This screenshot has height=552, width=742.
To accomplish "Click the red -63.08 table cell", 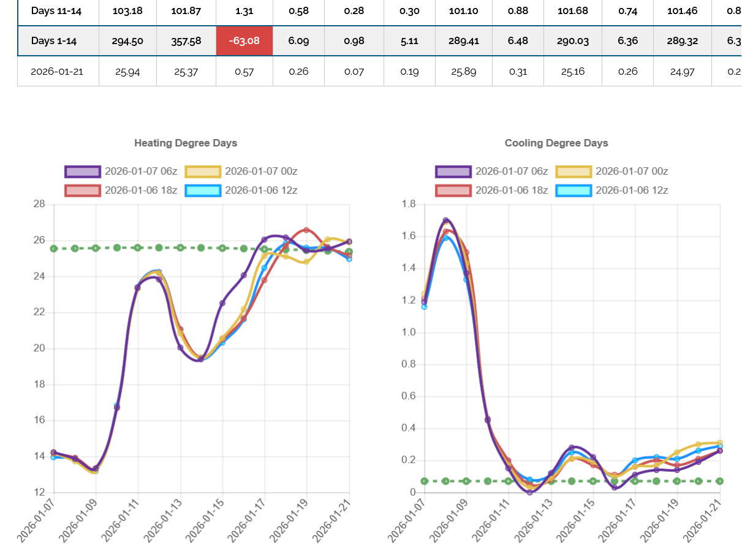I will [244, 41].
